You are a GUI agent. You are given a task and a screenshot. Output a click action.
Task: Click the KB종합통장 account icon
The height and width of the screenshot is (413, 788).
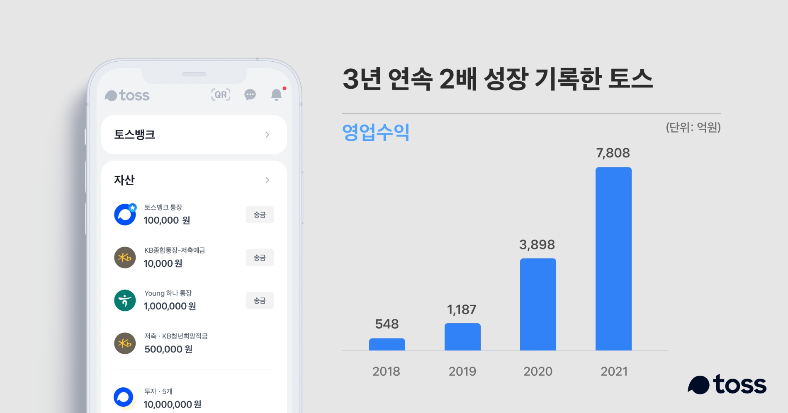124,257
